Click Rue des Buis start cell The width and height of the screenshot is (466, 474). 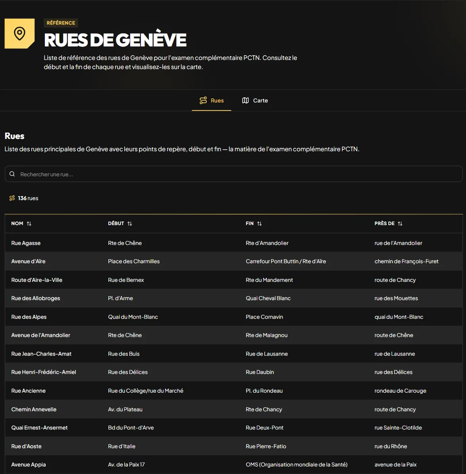123,354
